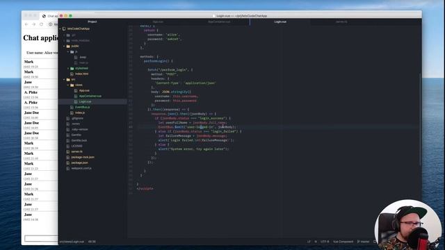445x250 pixels.
Task: Click the cursor position in status bar
Action: 92,242
